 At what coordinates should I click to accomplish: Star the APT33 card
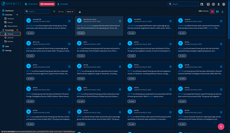click(69, 112)
